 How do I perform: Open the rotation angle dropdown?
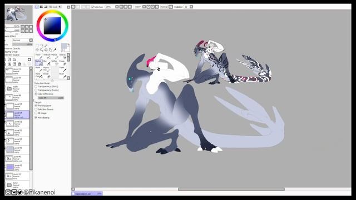click(x=144, y=7)
